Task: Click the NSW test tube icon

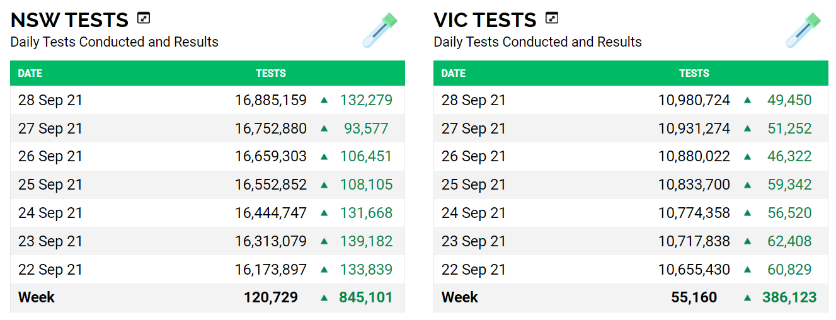Action: [380, 30]
